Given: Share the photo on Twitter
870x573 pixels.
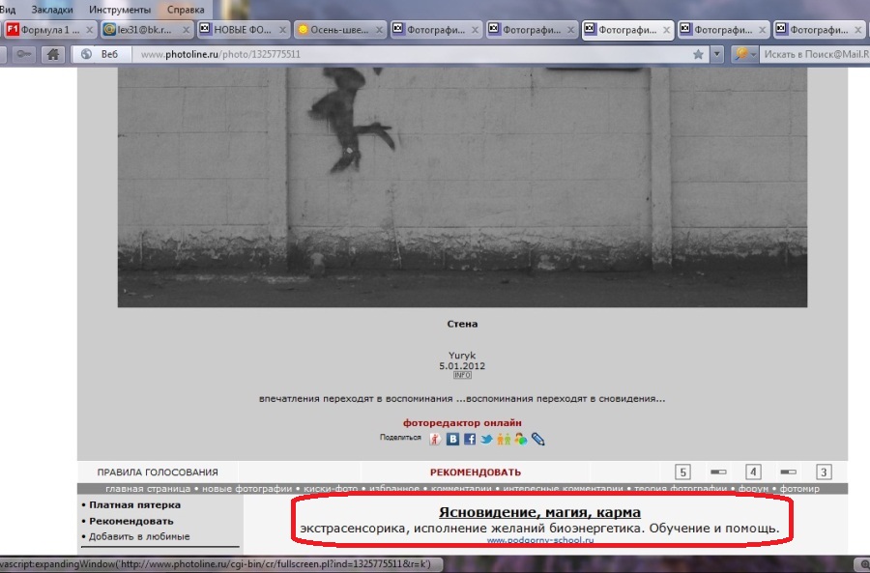Looking at the screenshot, I should 486,440.
